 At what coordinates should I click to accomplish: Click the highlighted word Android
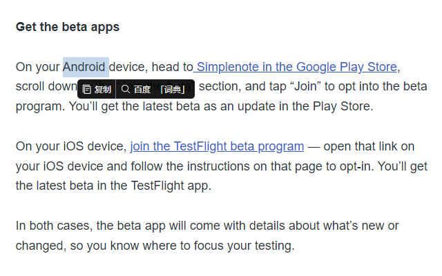click(x=86, y=67)
